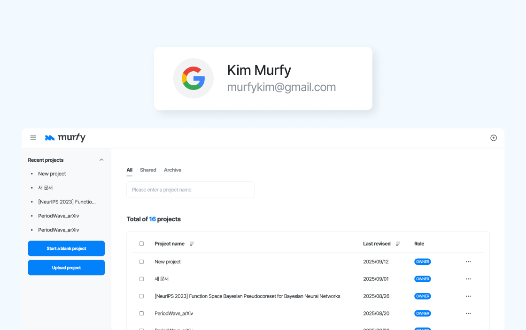This screenshot has height=330, width=526.
Task: Click the murfy logo
Action: (65, 137)
